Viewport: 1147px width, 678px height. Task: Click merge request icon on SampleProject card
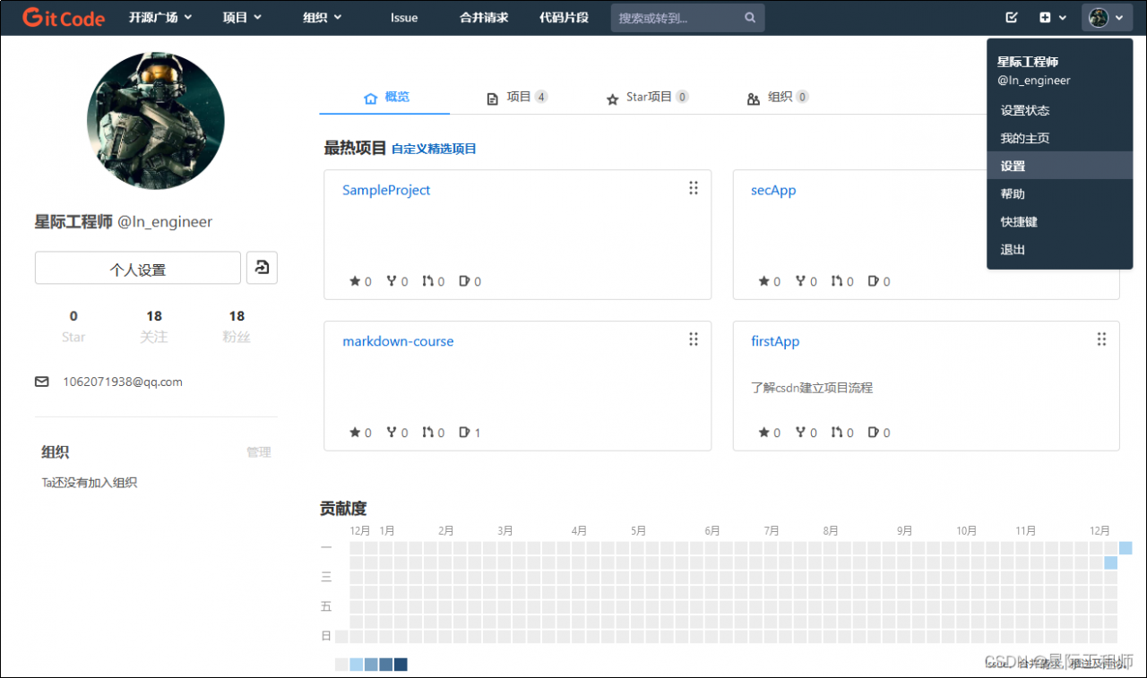[x=428, y=281]
